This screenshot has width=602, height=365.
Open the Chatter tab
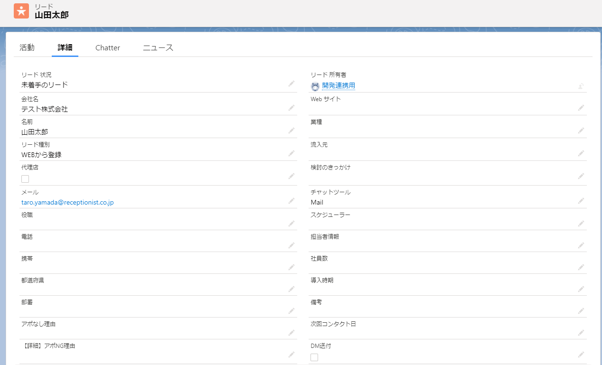pos(108,47)
